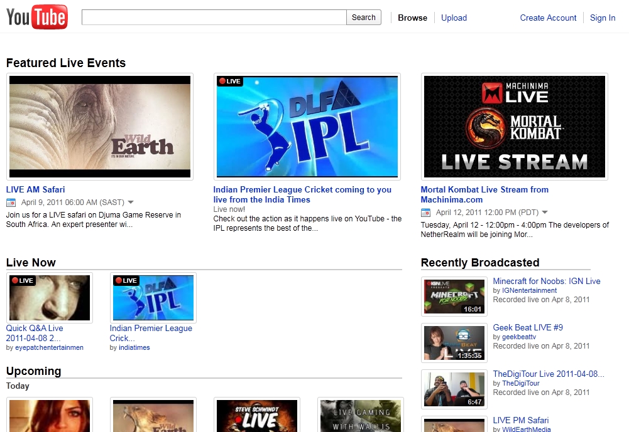Play the Minecraft for Noobs thumbnail
The height and width of the screenshot is (432, 629).
(x=454, y=297)
